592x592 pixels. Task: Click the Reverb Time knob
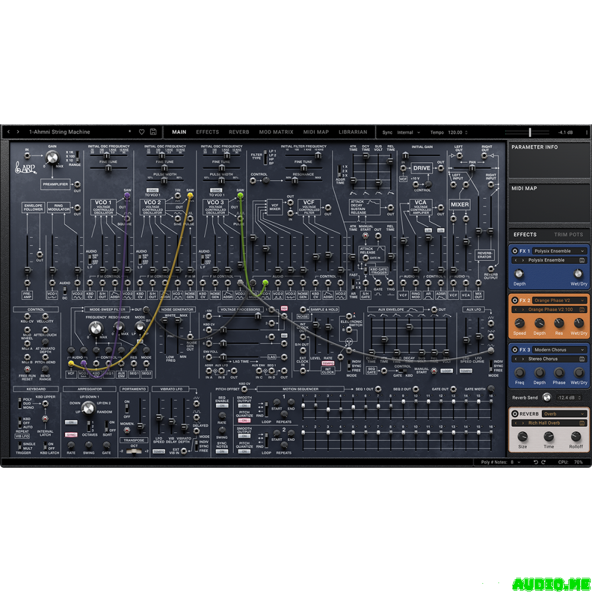click(549, 437)
